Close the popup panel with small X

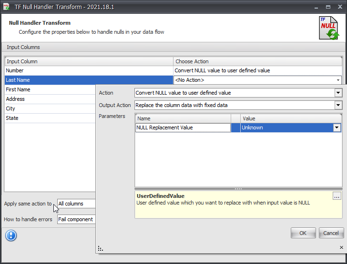pyautogui.click(x=341, y=247)
